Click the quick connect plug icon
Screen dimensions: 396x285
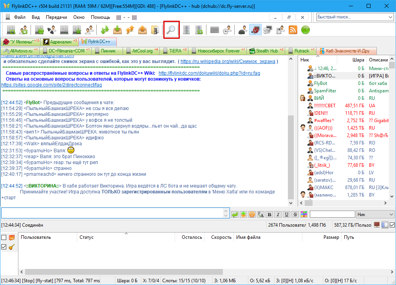coord(52,30)
